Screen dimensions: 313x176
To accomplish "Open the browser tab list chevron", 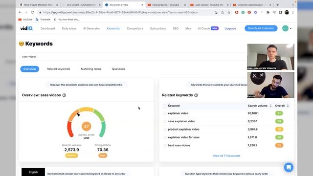I will click(x=293, y=5).
